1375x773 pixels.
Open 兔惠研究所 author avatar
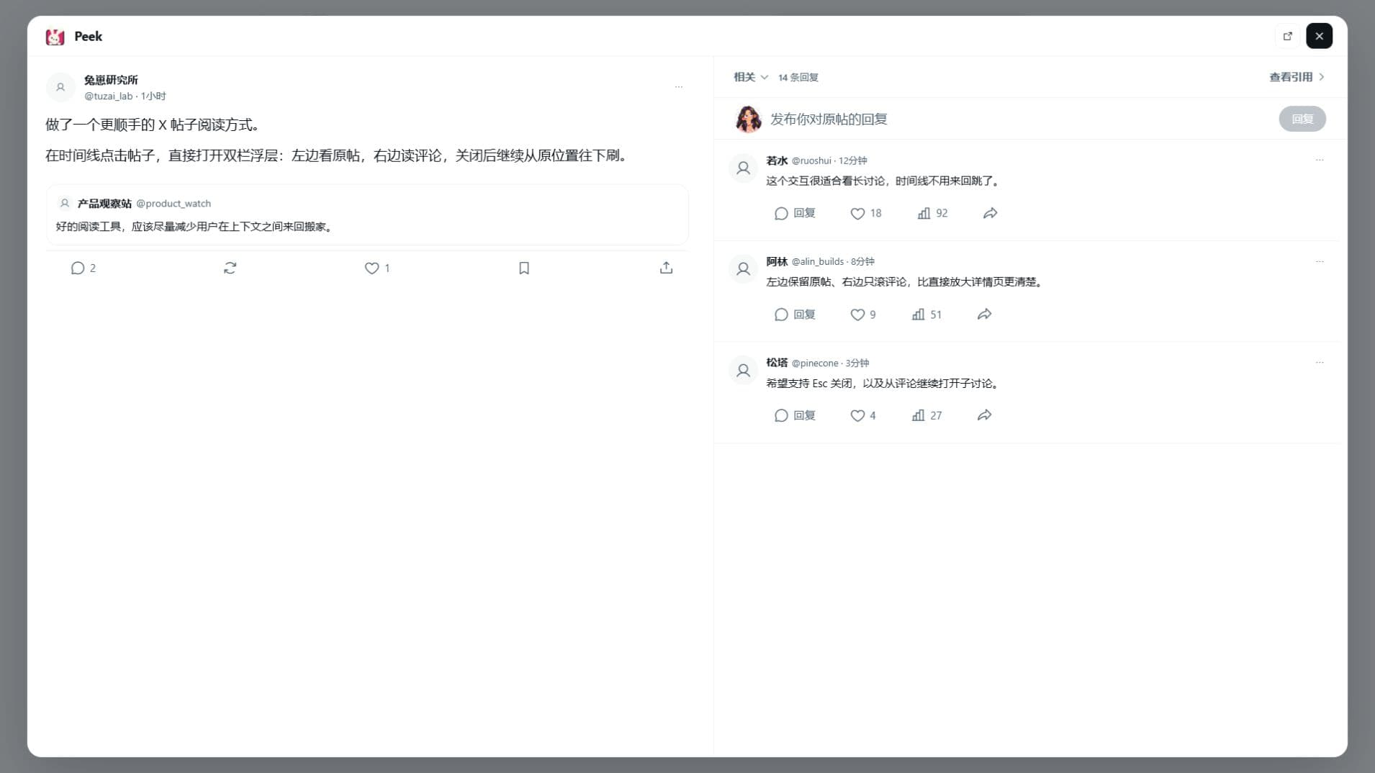(x=60, y=87)
